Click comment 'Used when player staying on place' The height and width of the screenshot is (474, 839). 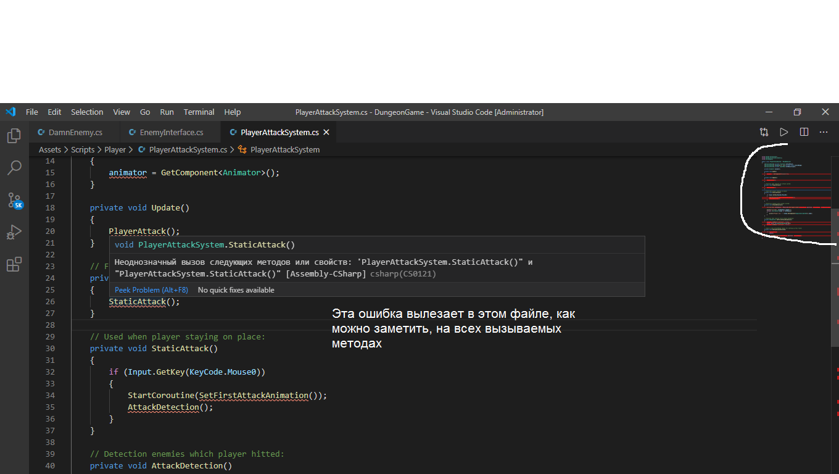pyautogui.click(x=178, y=337)
